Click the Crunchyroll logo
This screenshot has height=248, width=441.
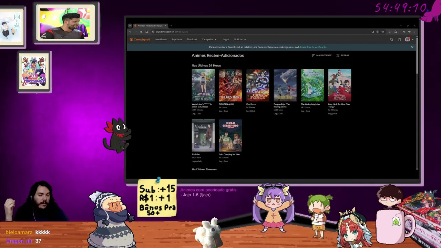pyautogui.click(x=140, y=40)
